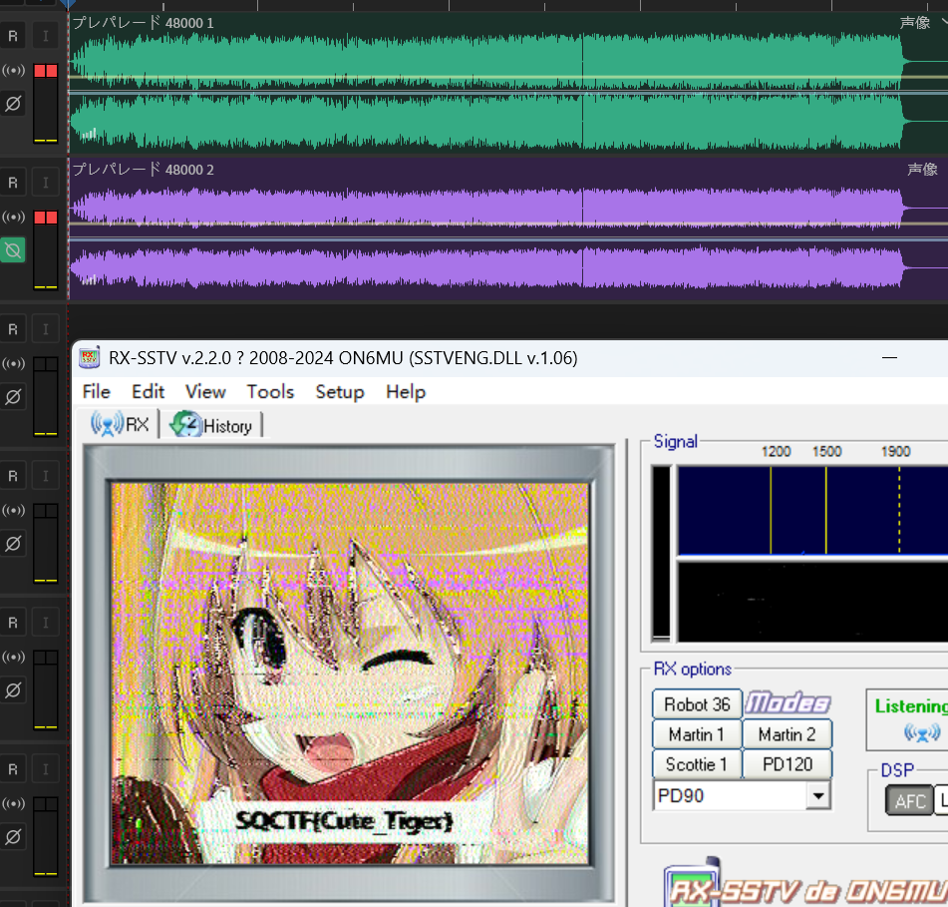
Task: Toggle AFC in DSP section
Action: tap(909, 801)
